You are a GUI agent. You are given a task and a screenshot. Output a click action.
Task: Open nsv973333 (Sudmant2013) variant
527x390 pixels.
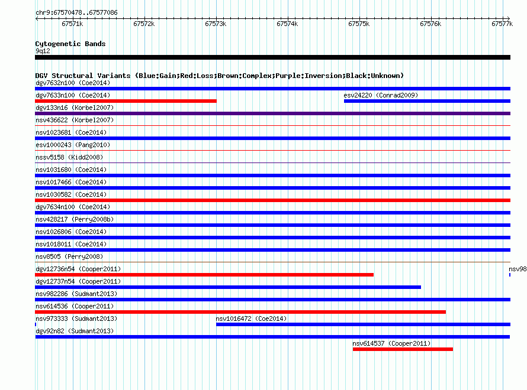[76, 318]
